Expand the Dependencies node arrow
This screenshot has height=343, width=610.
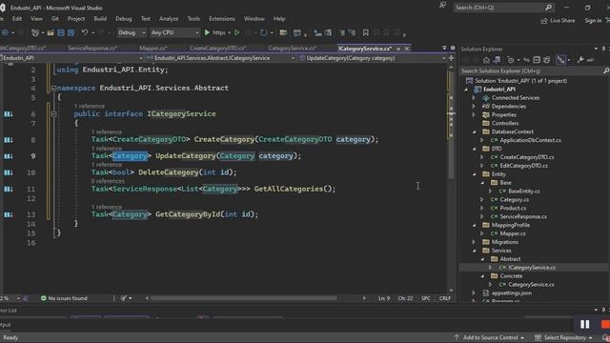475,106
